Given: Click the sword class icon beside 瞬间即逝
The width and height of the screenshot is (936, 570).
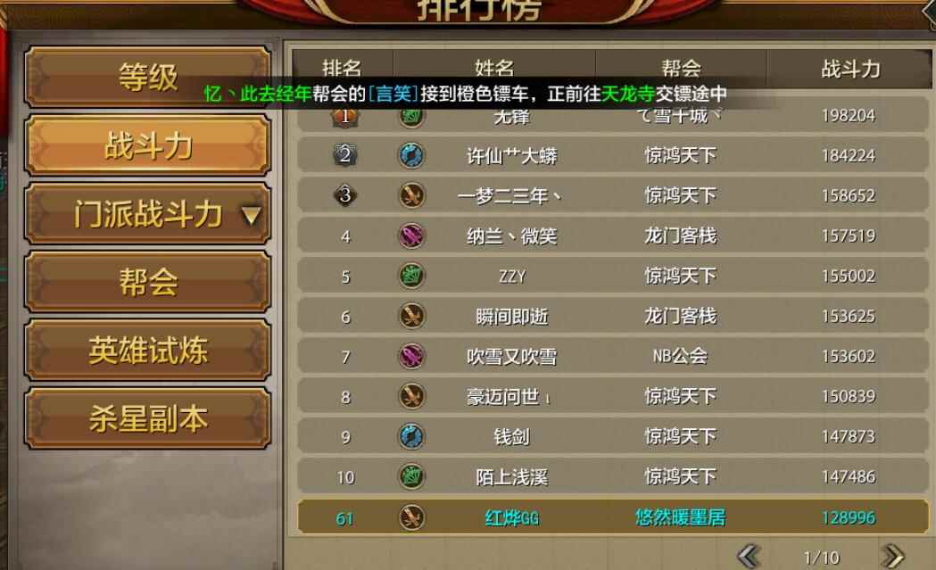Looking at the screenshot, I should pyautogui.click(x=411, y=316).
